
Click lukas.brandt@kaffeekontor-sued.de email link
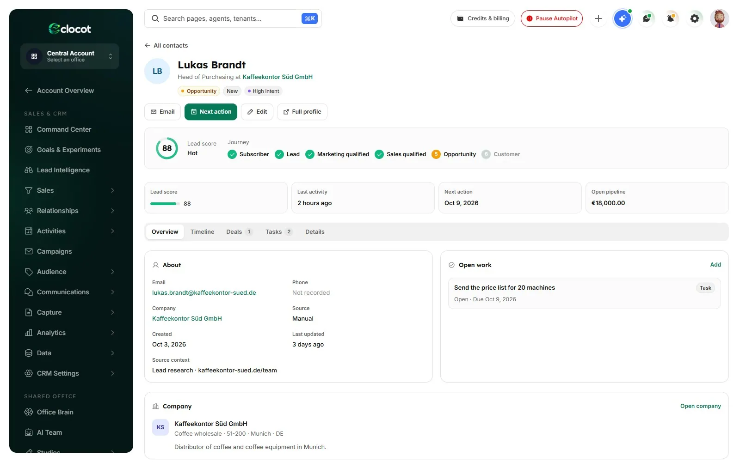tap(204, 293)
